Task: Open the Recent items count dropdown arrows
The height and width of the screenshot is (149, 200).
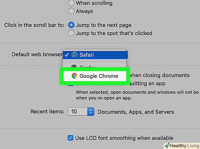Action: 91,111
